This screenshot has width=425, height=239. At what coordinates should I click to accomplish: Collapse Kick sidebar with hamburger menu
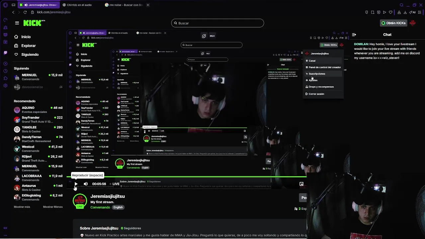[17, 23]
